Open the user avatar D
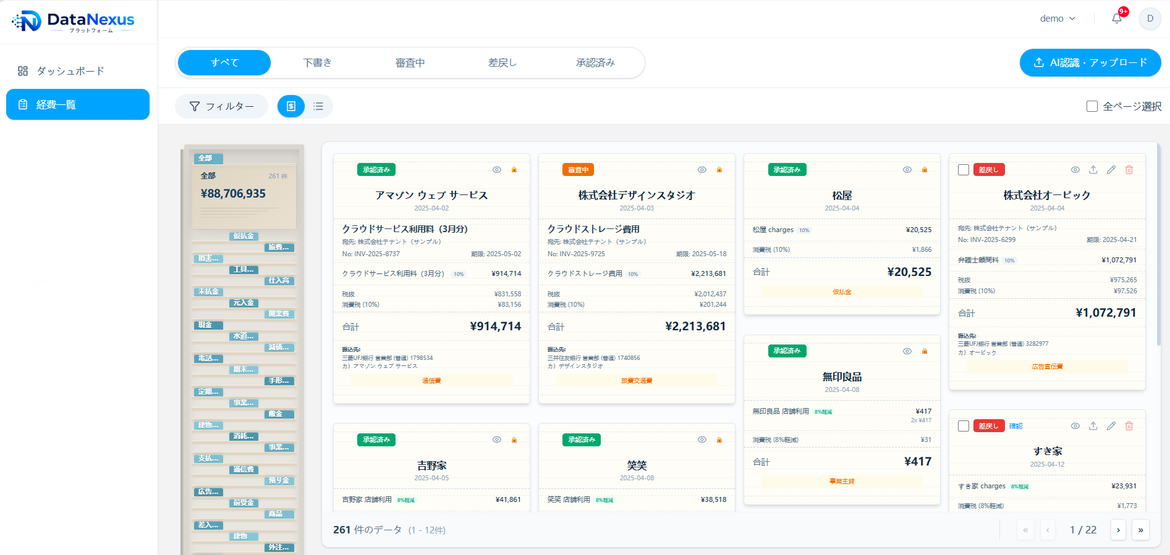The height and width of the screenshot is (555, 1170). (1150, 19)
